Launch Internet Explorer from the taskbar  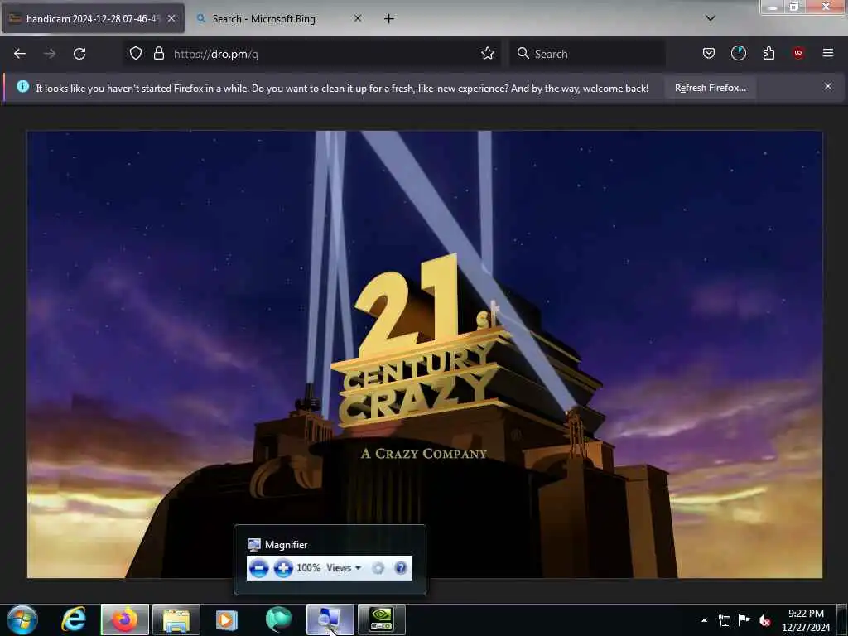point(74,619)
